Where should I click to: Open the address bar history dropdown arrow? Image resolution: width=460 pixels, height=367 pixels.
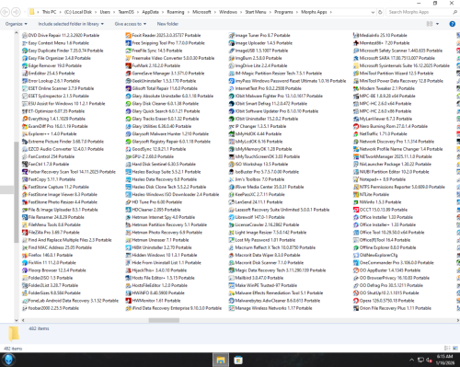pos(373,12)
